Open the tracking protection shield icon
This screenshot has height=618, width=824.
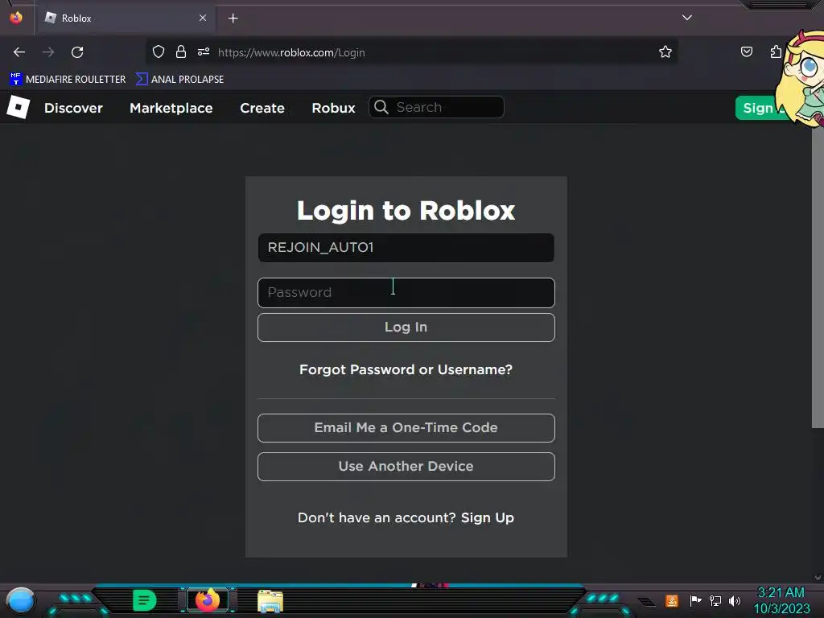point(159,52)
